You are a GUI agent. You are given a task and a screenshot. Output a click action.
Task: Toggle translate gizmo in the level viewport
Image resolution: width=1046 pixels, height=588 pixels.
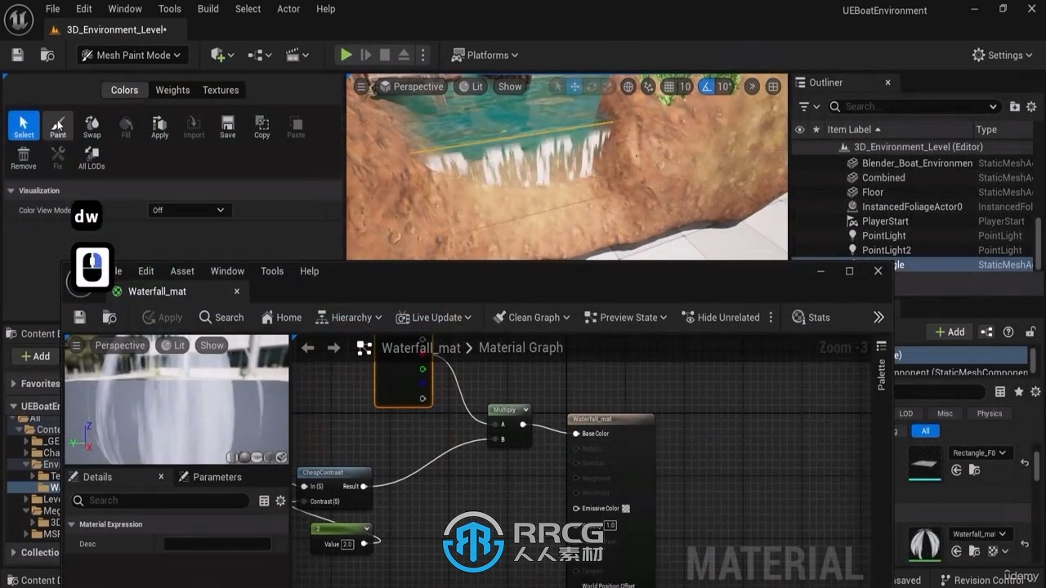tap(574, 87)
